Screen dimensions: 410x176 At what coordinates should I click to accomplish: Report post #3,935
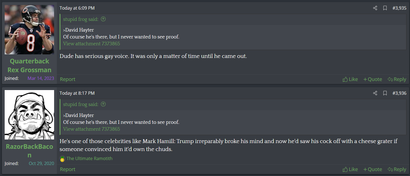coord(68,79)
